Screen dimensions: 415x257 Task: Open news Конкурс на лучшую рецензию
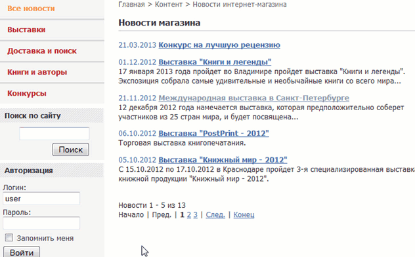[x=219, y=45]
